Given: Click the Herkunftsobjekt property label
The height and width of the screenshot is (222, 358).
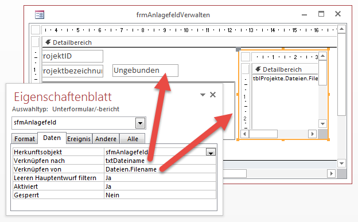Looking at the screenshot, I should (38, 152).
